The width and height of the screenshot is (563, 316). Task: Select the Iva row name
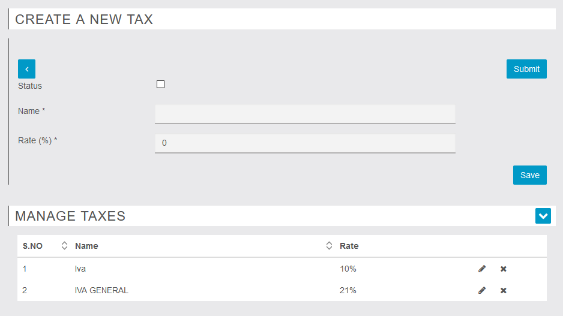pos(80,269)
